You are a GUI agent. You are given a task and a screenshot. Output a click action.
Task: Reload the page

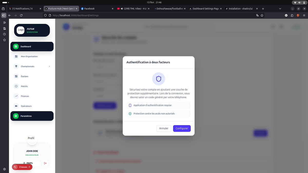coord(21,15)
